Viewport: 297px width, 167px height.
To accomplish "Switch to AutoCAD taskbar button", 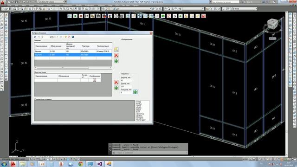I will (x=13, y=164).
